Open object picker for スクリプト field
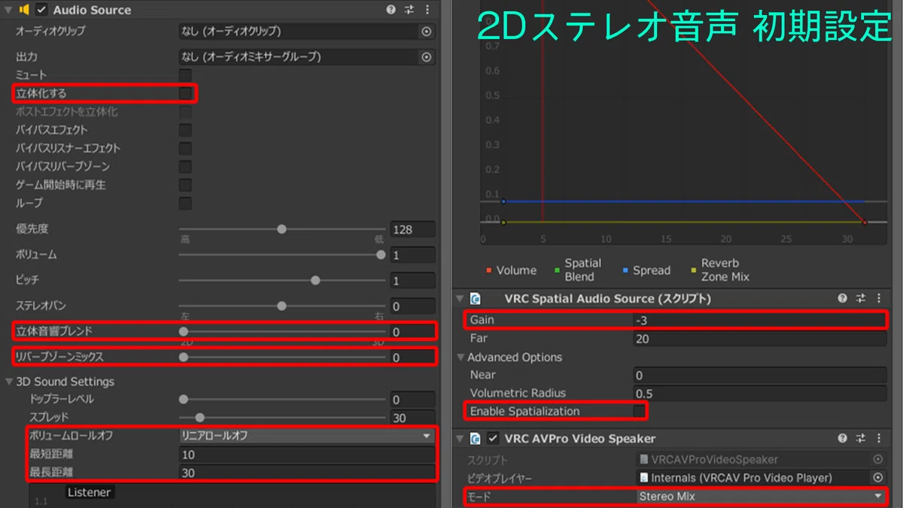The image size is (903, 508). [x=877, y=459]
